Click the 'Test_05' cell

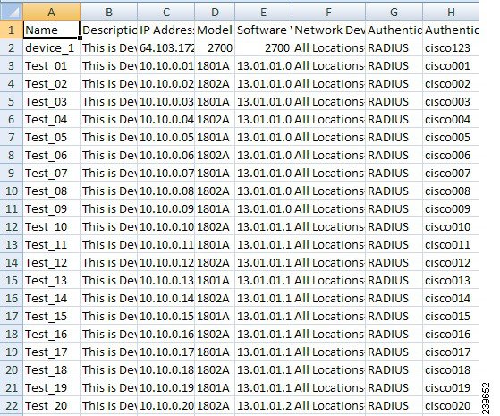(51, 137)
